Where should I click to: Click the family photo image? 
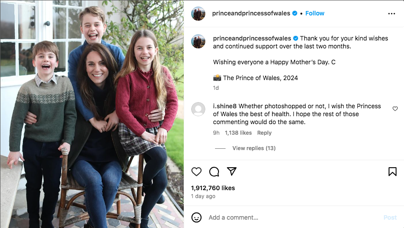pos(92,114)
